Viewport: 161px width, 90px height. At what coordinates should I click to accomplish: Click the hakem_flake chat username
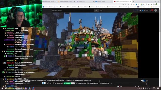10,30
